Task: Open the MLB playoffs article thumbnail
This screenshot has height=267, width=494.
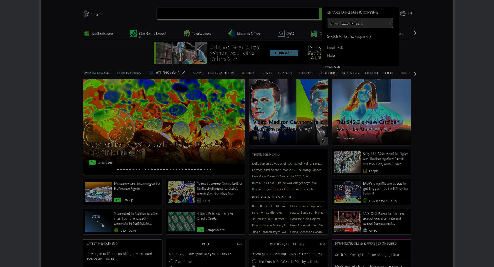Action: tap(347, 192)
